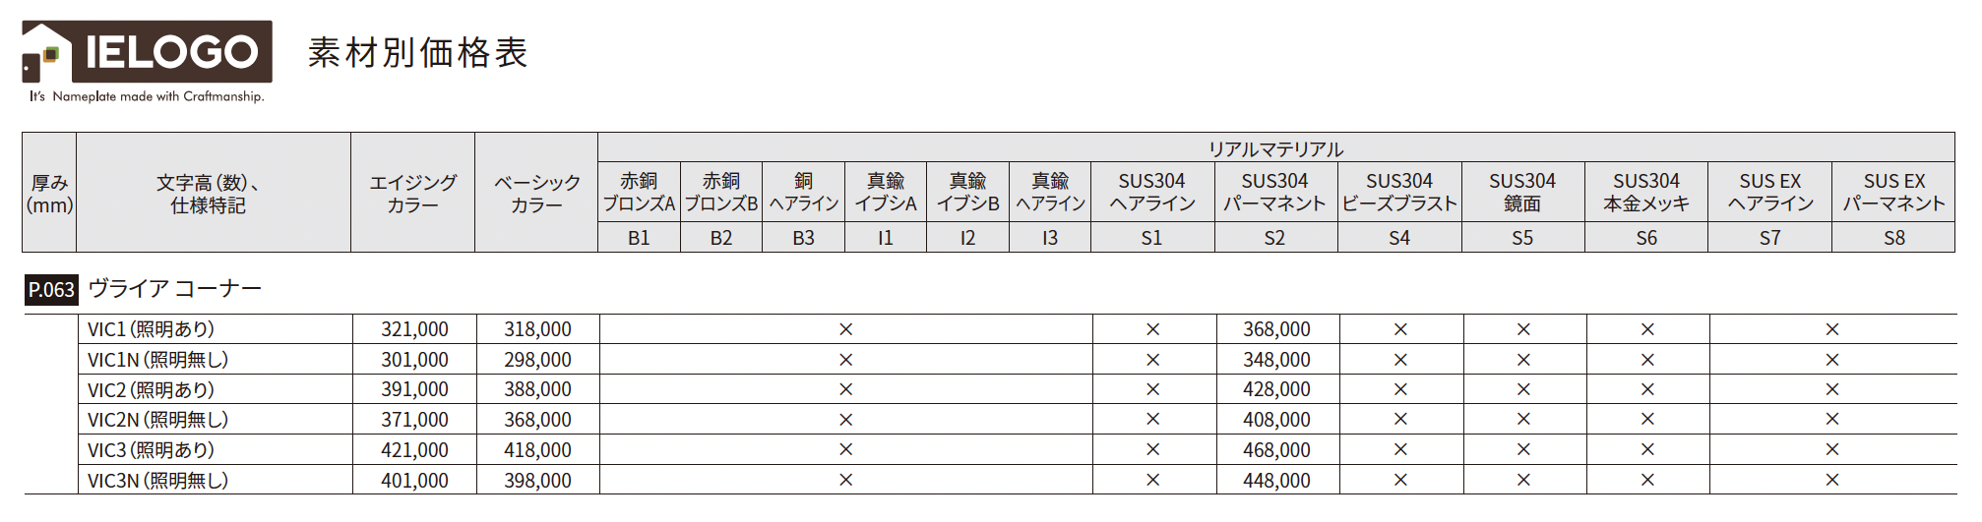Click the 368,000 price in VIC1 row S2
The image size is (1982, 522).
tap(1276, 329)
